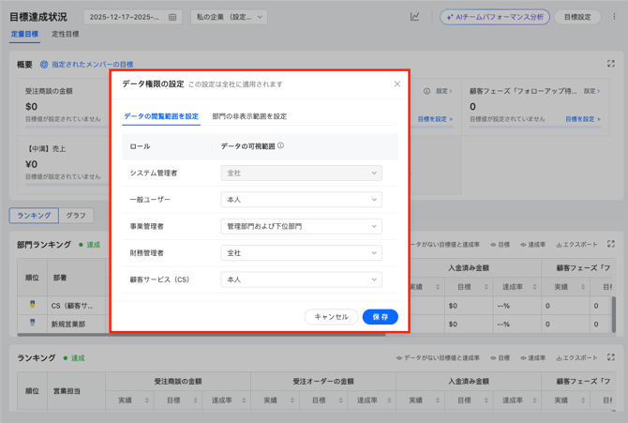Open the three-dot more options menu
The width and height of the screenshot is (628, 423).
click(615, 17)
